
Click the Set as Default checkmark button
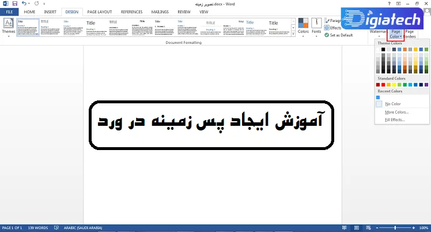338,35
